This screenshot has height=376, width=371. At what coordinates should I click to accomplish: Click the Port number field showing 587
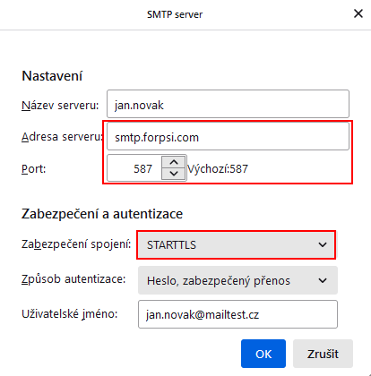(x=134, y=168)
